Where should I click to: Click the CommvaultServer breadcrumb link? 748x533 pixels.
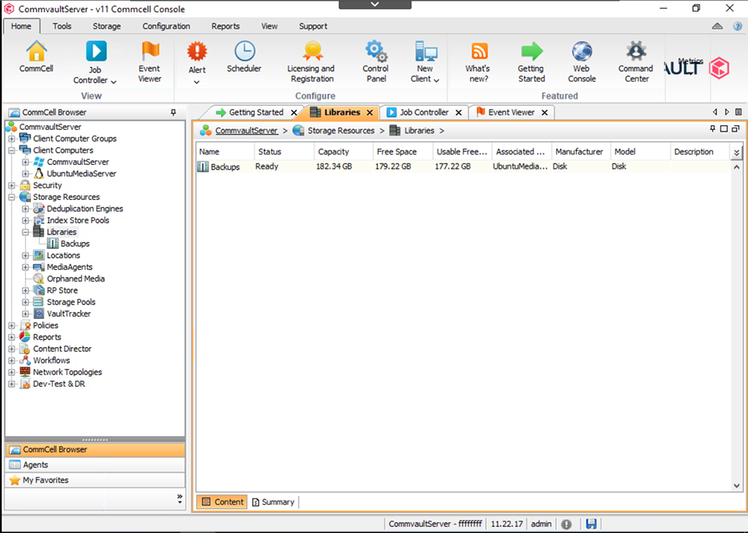click(246, 130)
